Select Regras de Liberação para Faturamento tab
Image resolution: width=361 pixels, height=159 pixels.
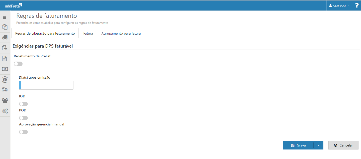pyautogui.click(x=45, y=33)
